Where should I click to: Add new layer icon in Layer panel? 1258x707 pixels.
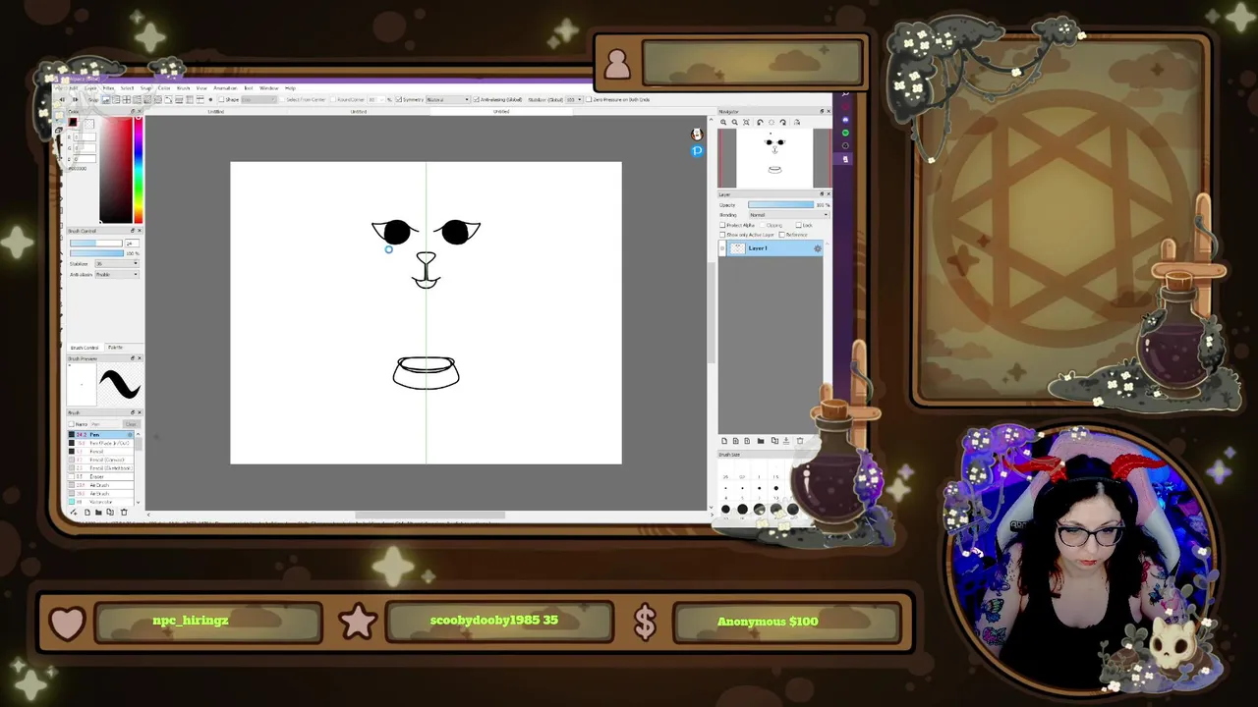724,441
